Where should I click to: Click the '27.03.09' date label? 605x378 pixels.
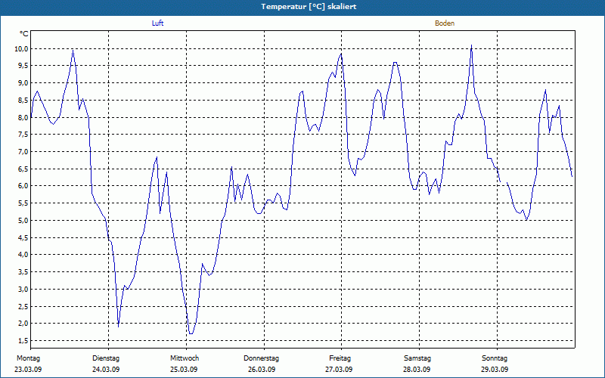coord(339,370)
